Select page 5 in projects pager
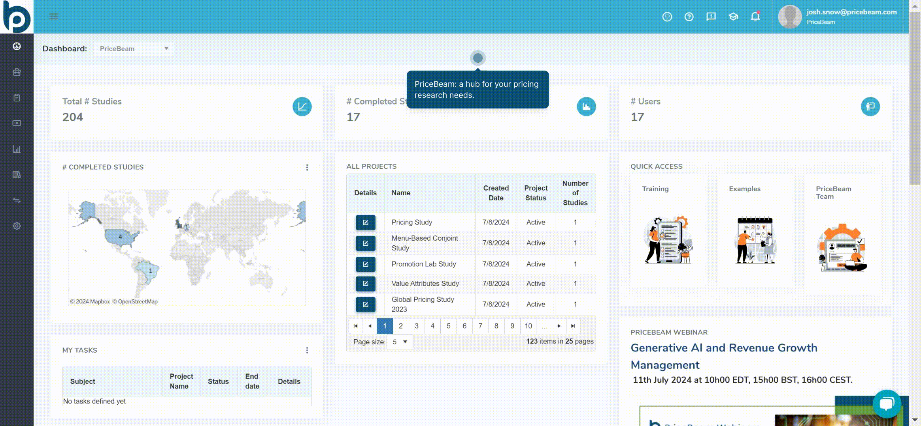This screenshot has height=426, width=921. tap(448, 326)
